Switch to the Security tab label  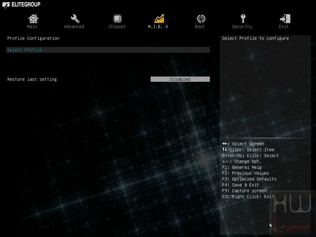point(242,27)
